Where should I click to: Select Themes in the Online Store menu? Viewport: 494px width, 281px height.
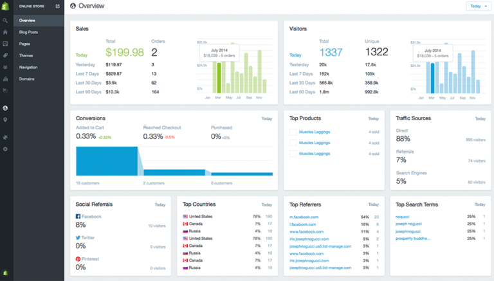point(26,55)
